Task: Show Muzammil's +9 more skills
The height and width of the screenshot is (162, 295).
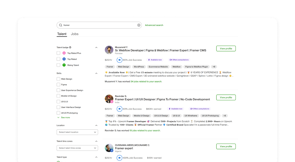Action: [214, 67]
